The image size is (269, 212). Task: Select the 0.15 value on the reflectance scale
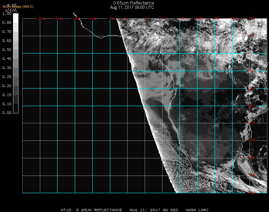tap(7, 95)
